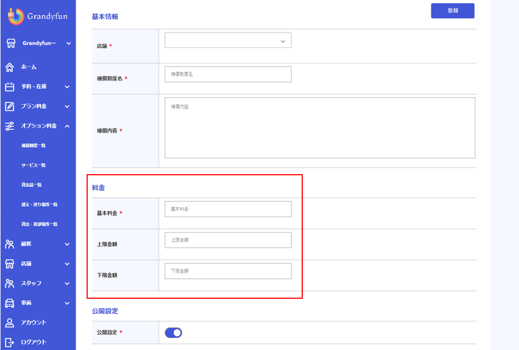The width and height of the screenshot is (519, 350).
Task: Expand the 店舗 sidebar menu chevron
Action: pyautogui.click(x=67, y=264)
